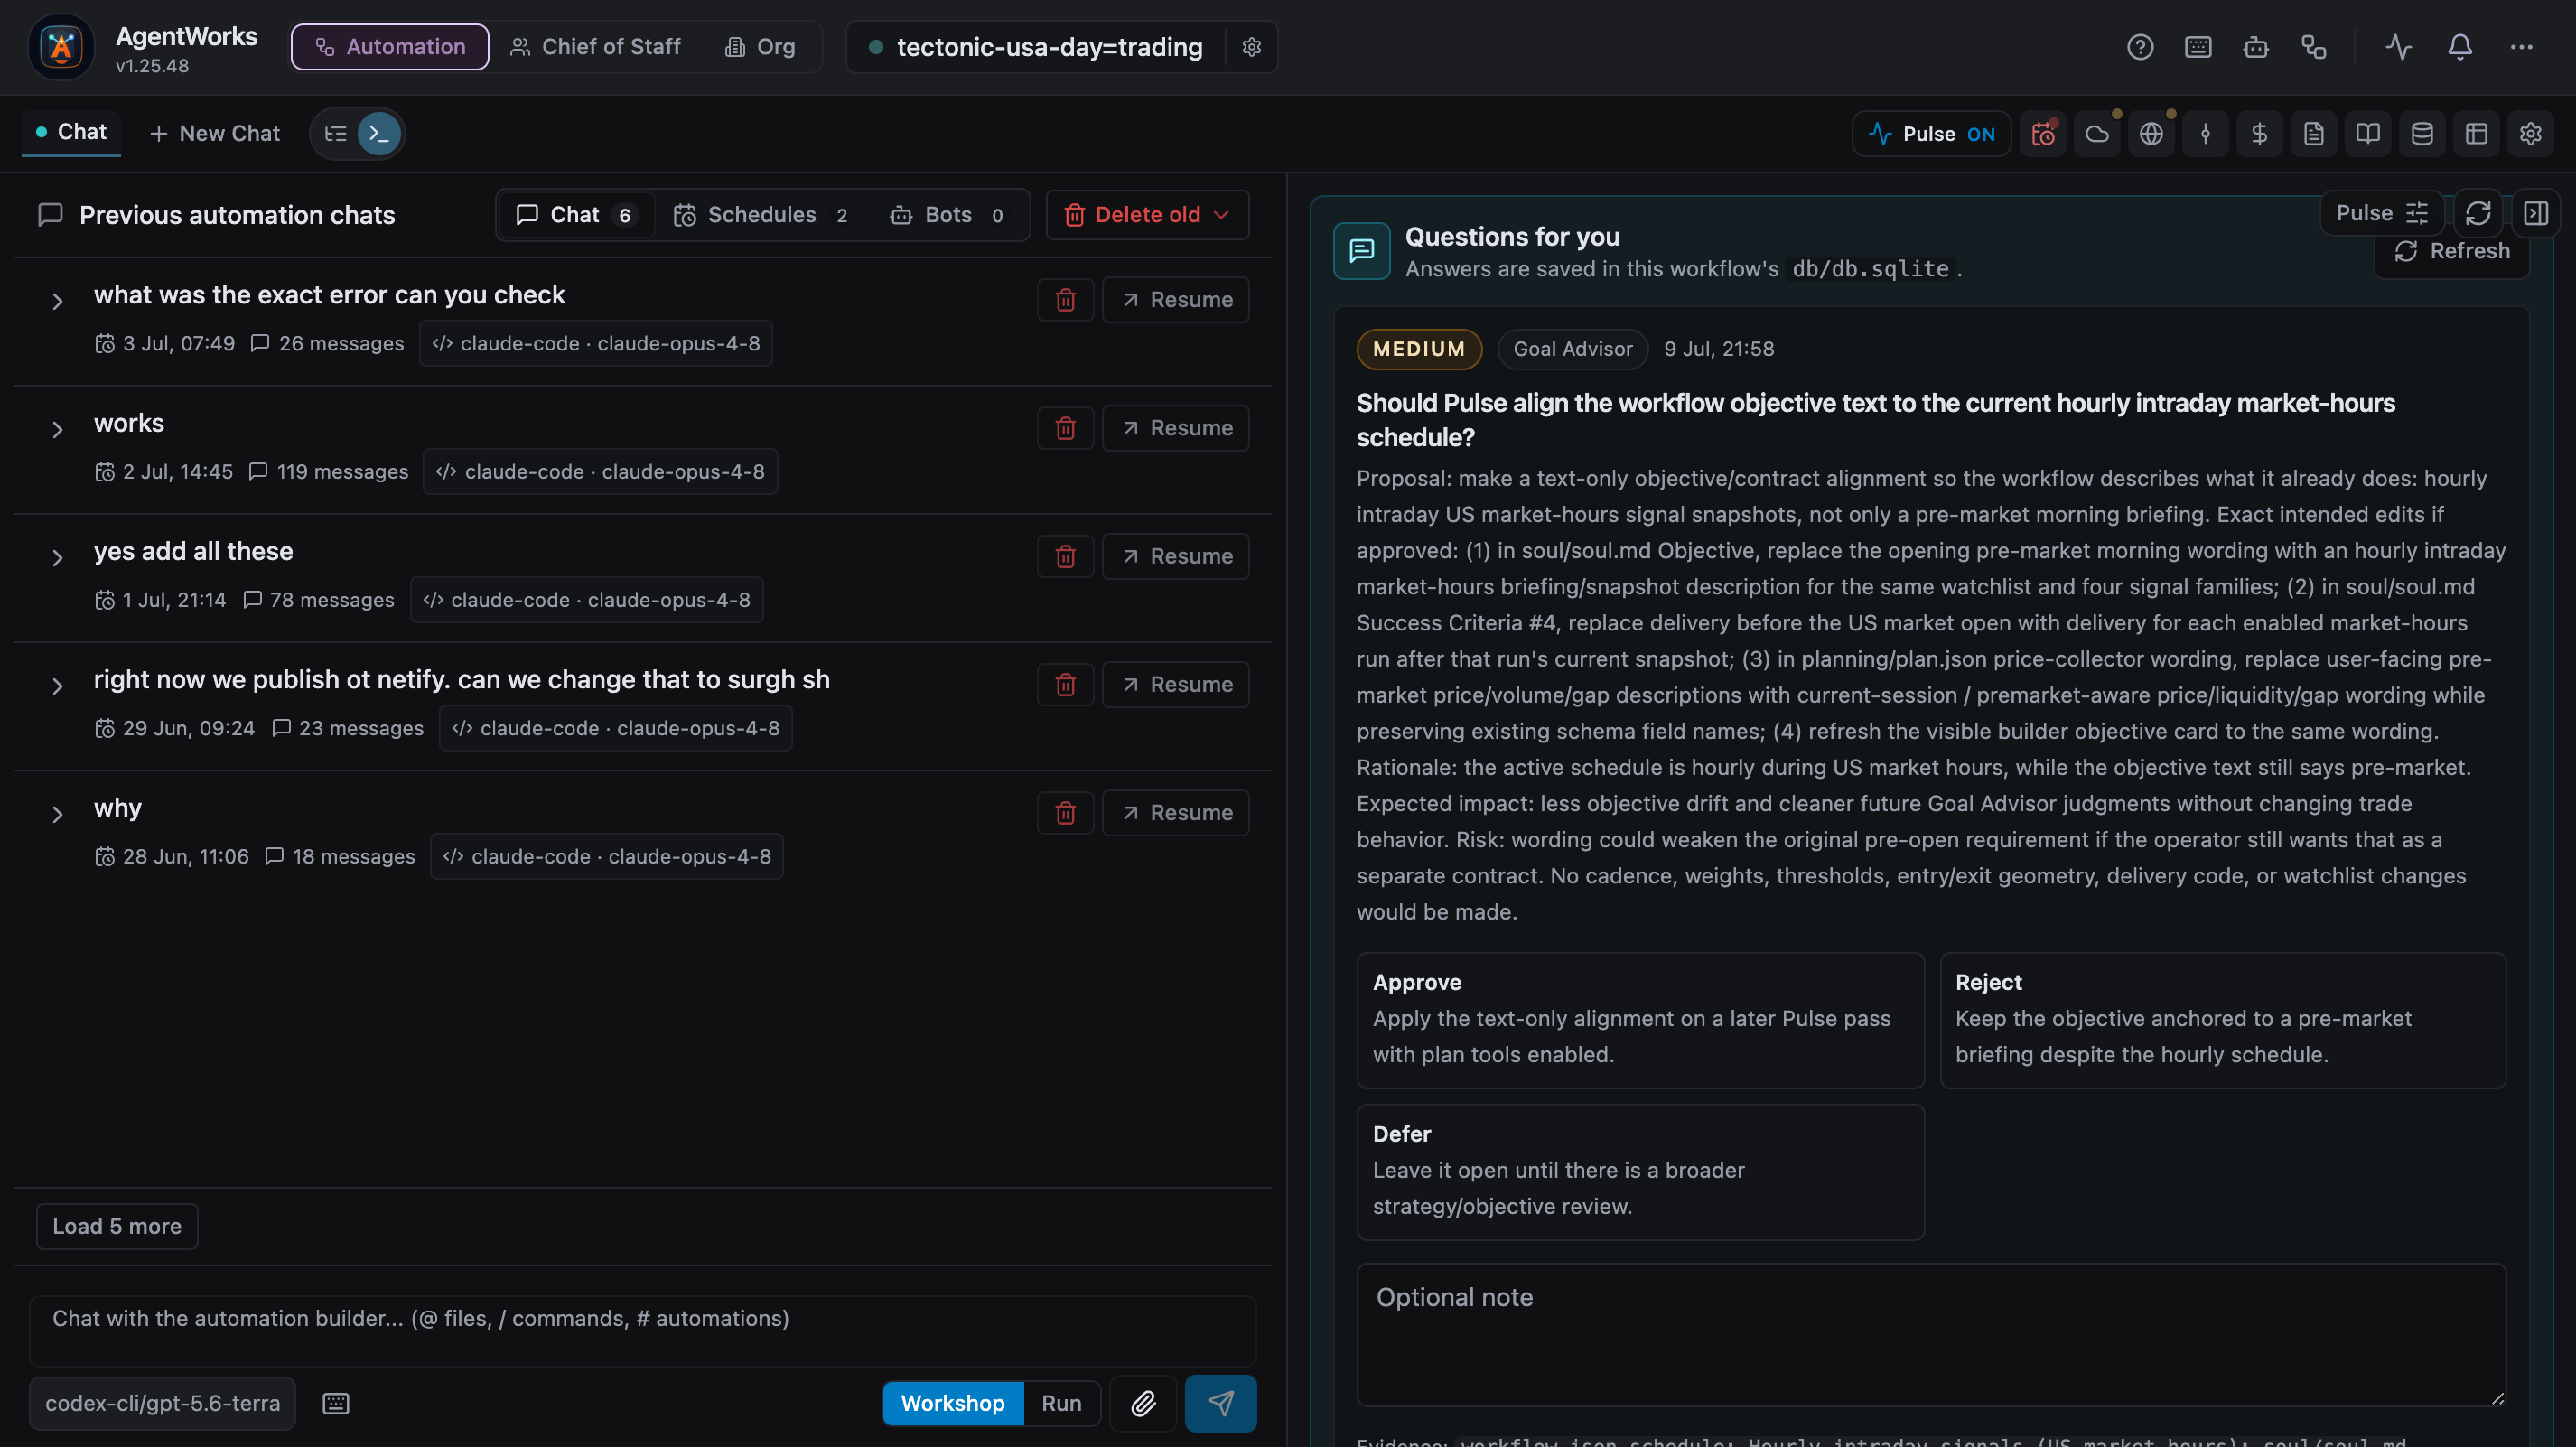Switch to Chief of Staff tab
This screenshot has height=1447, width=2576.
tap(595, 47)
